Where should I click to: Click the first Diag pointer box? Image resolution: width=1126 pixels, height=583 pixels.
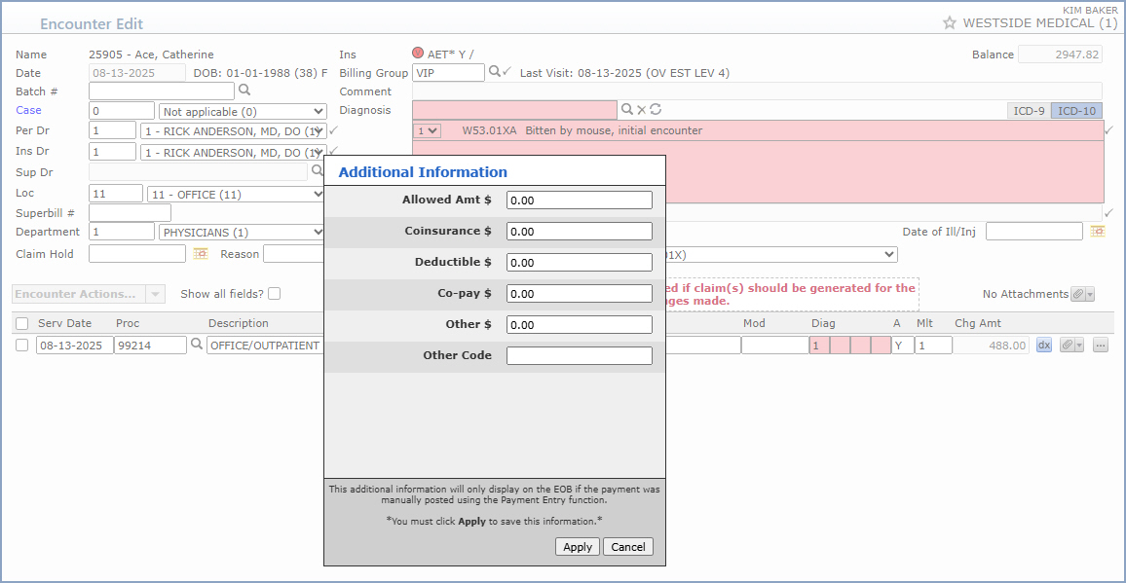click(819, 346)
